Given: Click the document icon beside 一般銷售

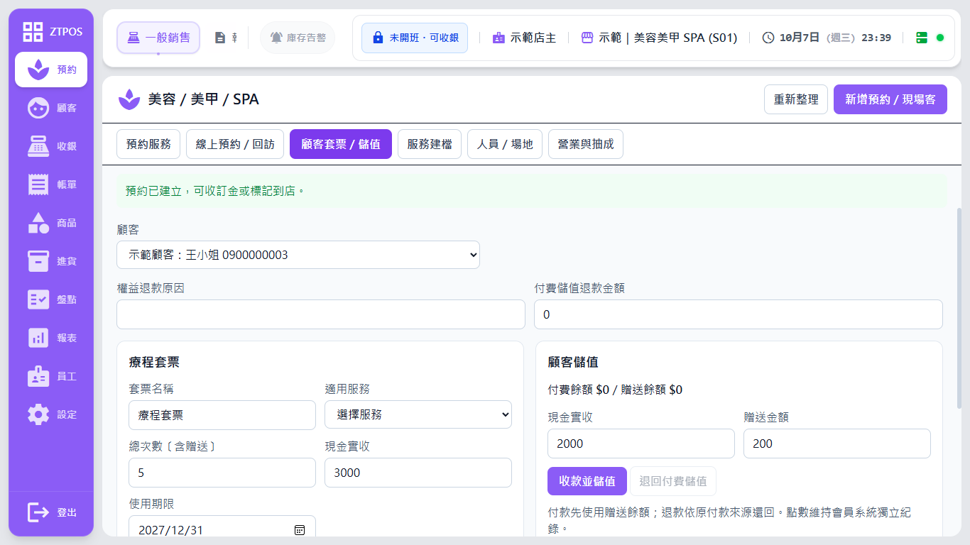Looking at the screenshot, I should pyautogui.click(x=220, y=38).
